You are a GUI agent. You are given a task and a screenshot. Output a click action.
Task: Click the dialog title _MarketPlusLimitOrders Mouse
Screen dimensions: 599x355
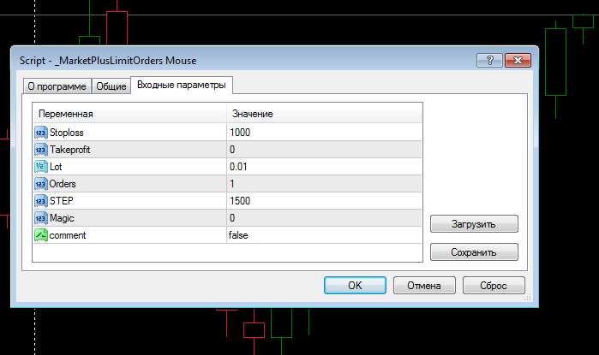tap(125, 60)
